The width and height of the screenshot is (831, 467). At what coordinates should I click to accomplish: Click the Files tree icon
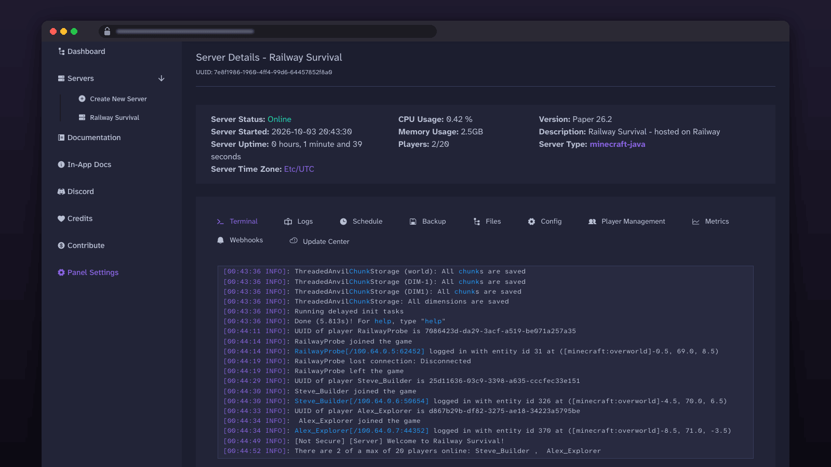[x=477, y=222]
